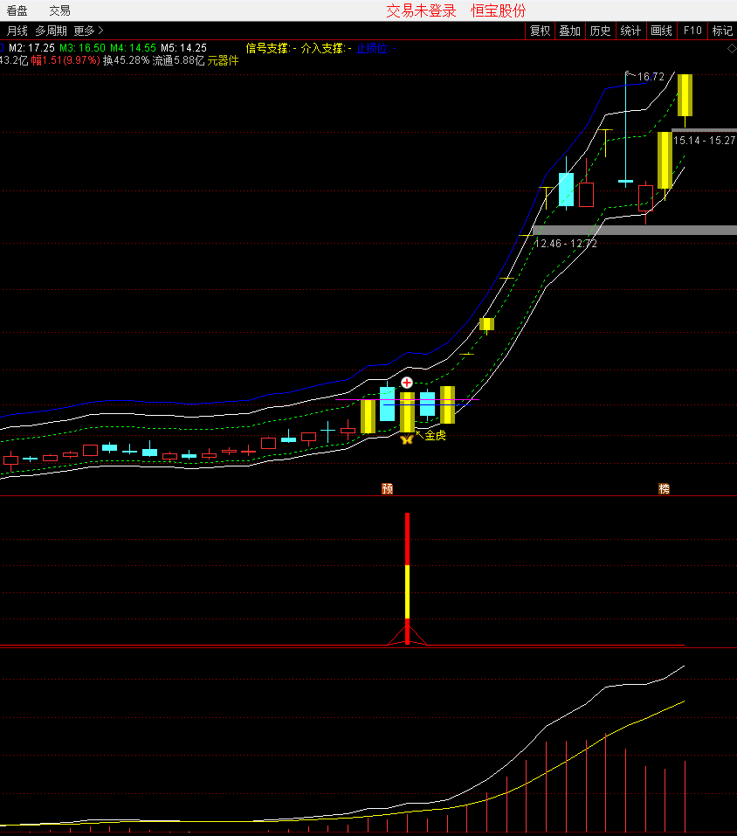Click the golden butterfly signal icon
This screenshot has height=836, width=737.
pos(406,439)
